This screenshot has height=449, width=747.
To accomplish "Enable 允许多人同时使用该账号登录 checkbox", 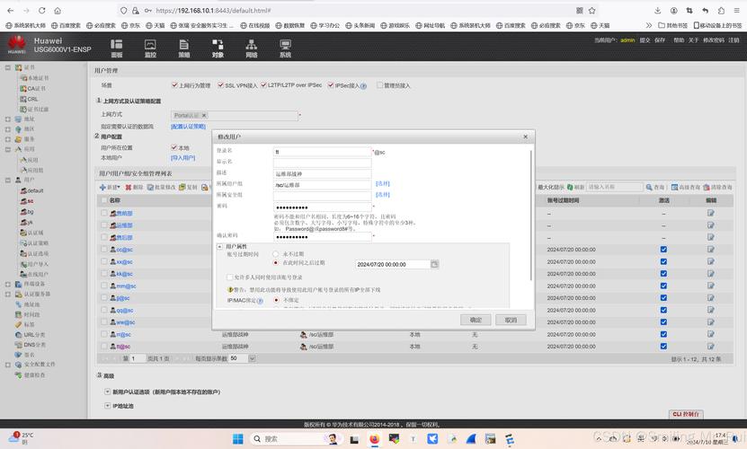I will (229, 277).
